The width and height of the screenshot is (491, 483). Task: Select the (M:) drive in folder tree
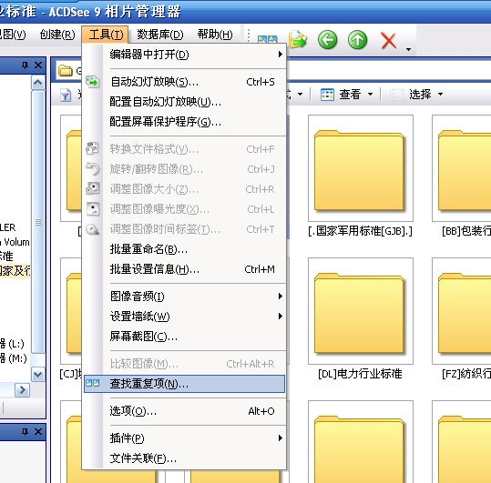tap(13, 358)
